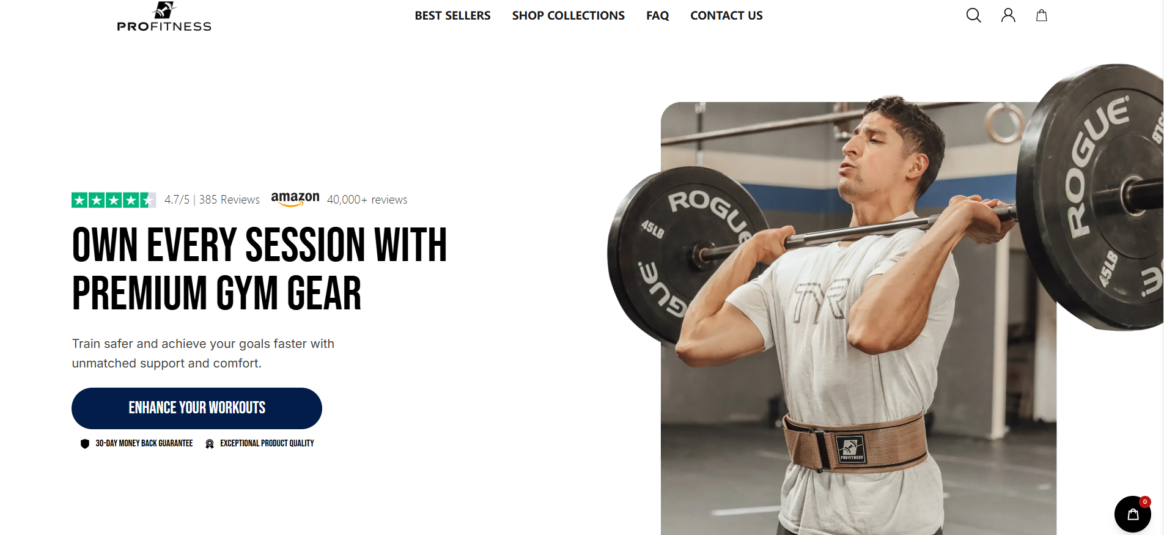Click the 40,000+ reviews text

click(x=367, y=200)
